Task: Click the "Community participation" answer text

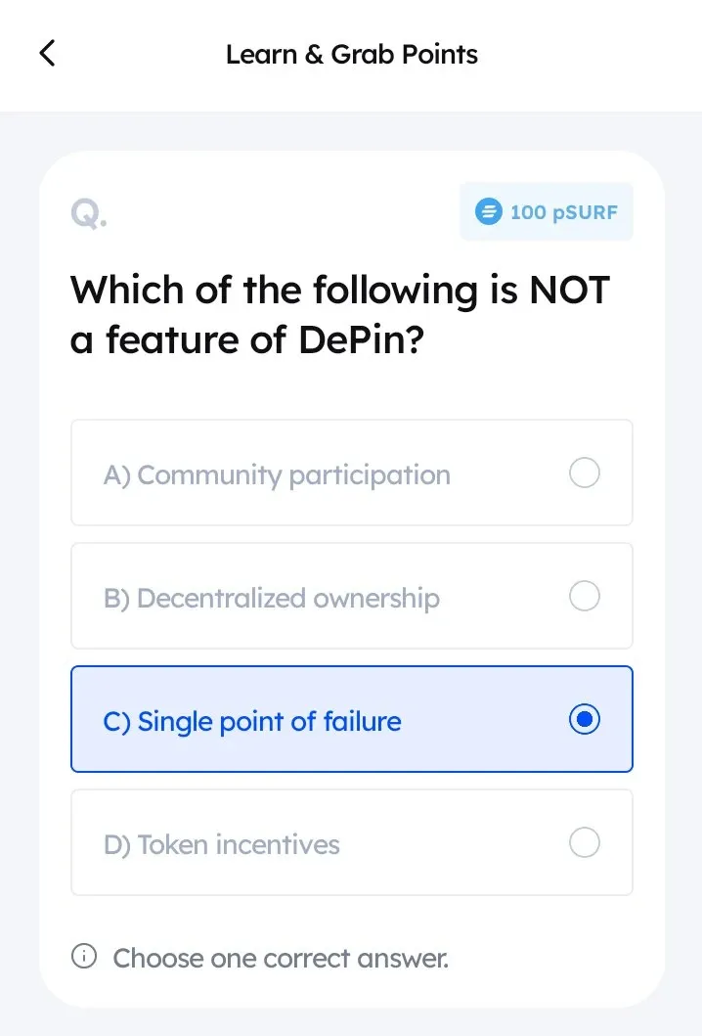Action: pyautogui.click(x=293, y=475)
